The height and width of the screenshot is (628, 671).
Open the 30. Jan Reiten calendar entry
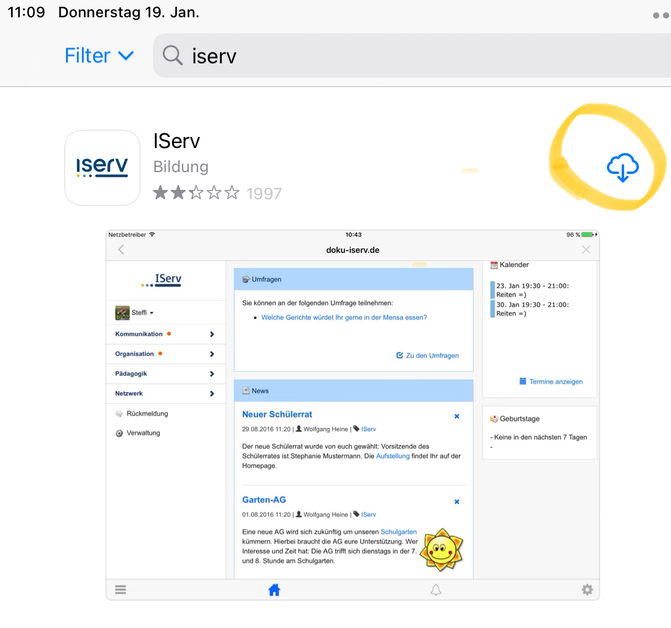coord(532,309)
